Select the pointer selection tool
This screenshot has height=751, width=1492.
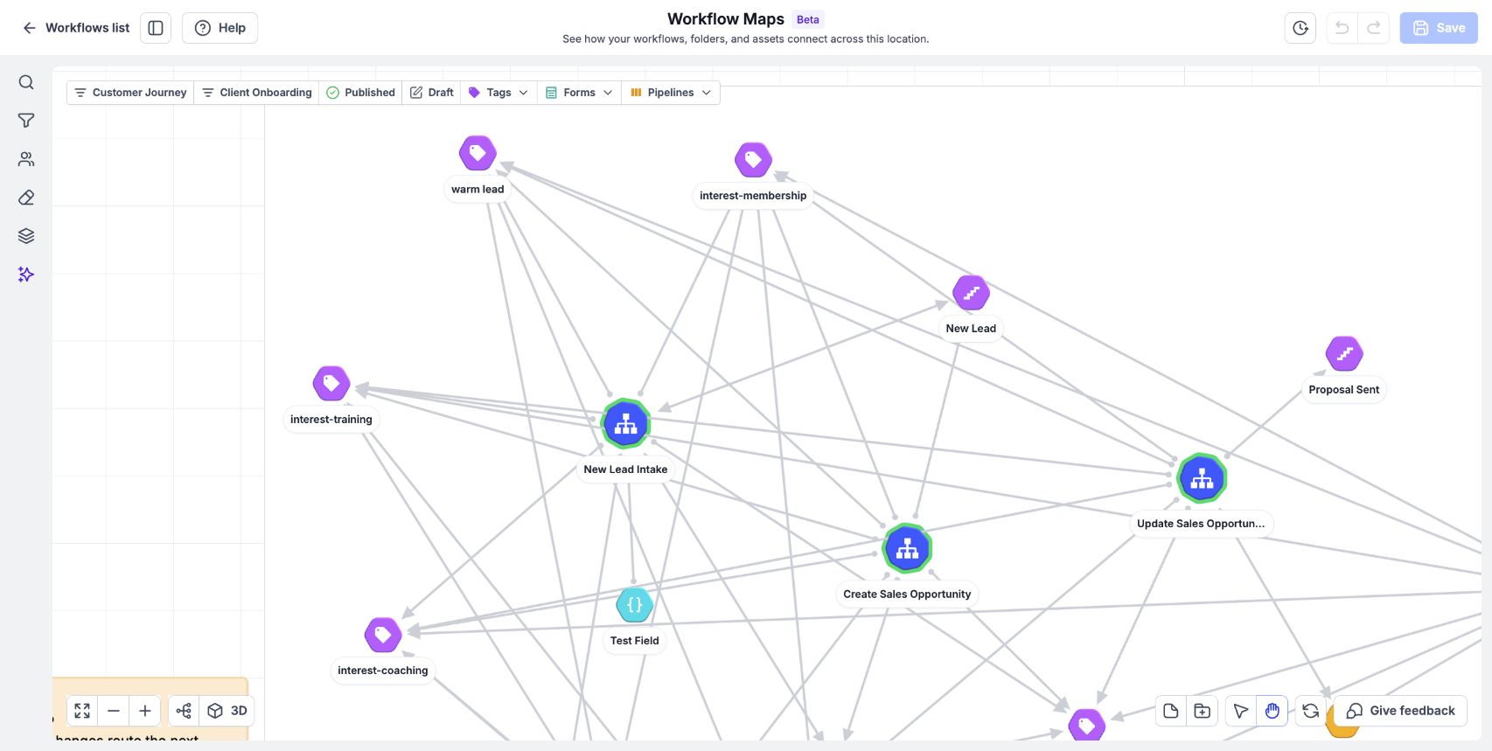1241,711
